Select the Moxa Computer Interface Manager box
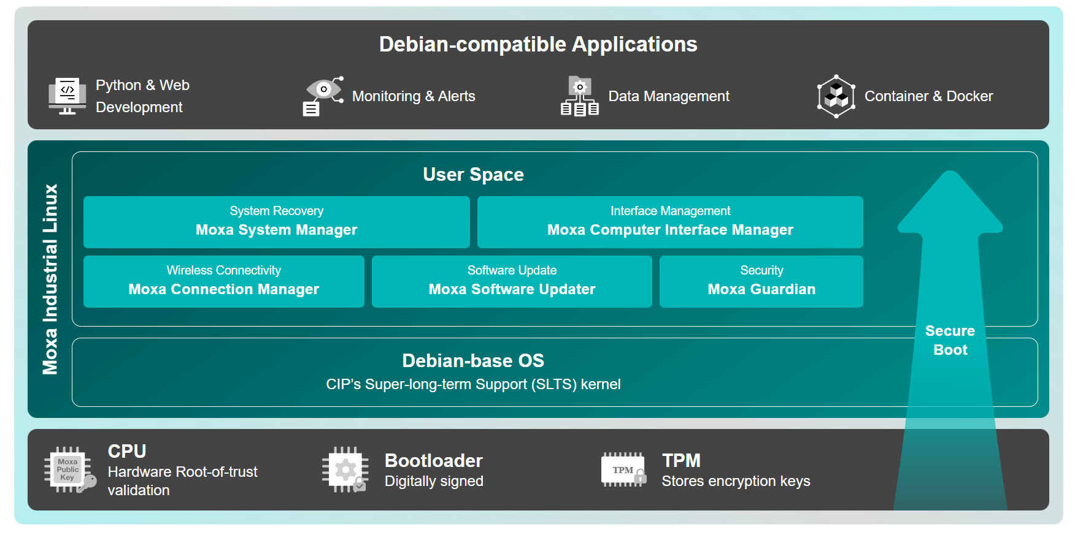 tap(670, 222)
